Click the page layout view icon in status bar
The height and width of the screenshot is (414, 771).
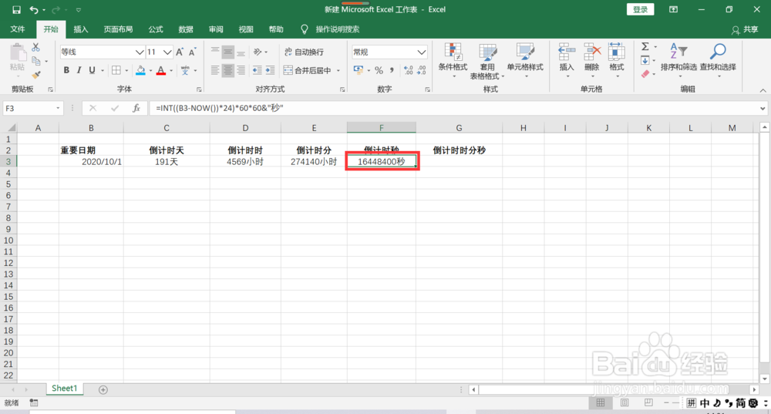click(625, 403)
